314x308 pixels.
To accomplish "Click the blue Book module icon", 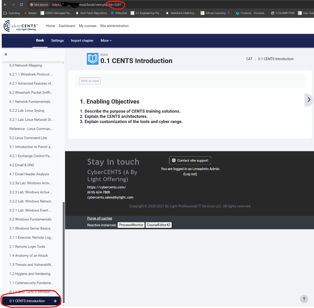I will [x=92, y=59].
